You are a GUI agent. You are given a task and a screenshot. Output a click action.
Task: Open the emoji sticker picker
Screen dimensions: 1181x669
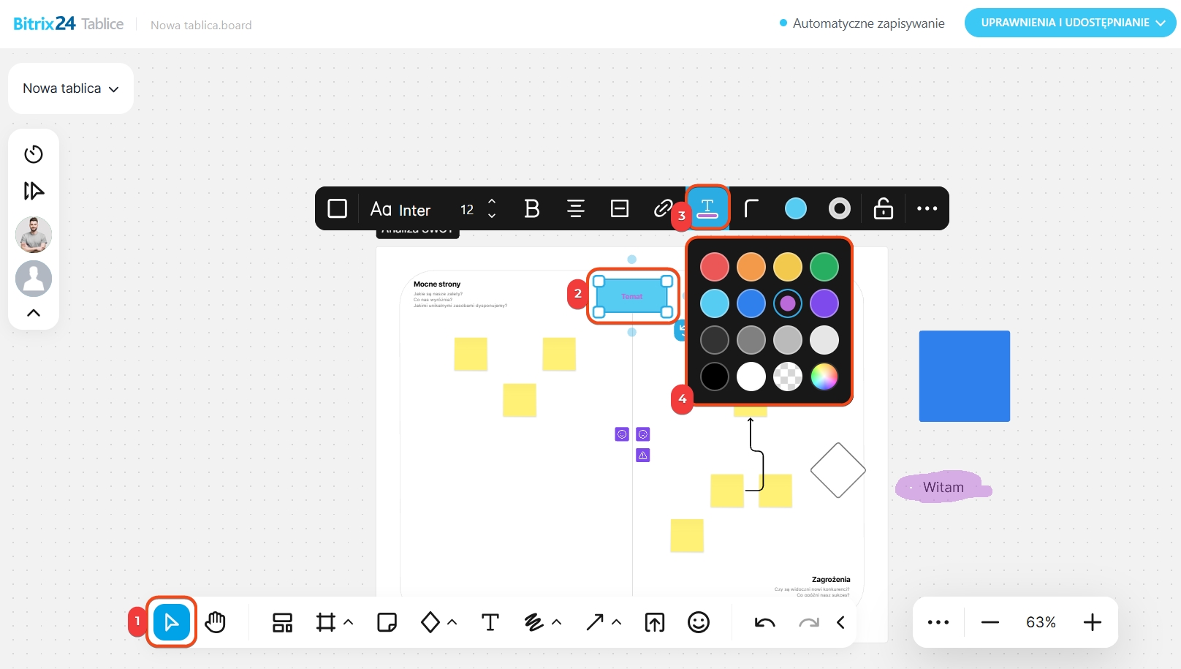(699, 622)
